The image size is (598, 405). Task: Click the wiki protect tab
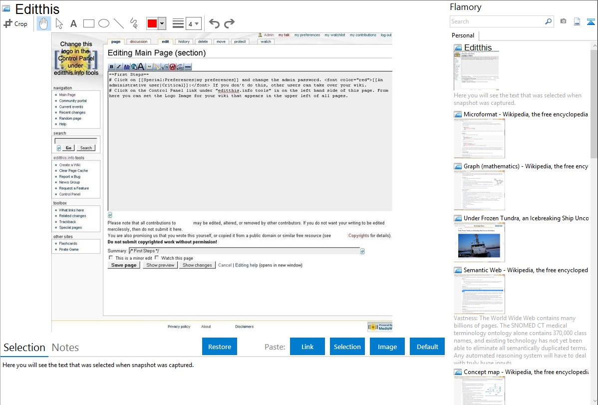pyautogui.click(x=240, y=41)
